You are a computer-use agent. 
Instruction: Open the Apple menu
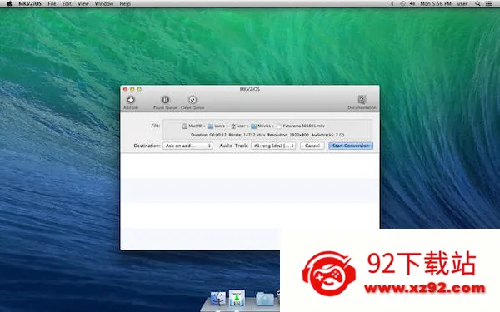click(9, 4)
